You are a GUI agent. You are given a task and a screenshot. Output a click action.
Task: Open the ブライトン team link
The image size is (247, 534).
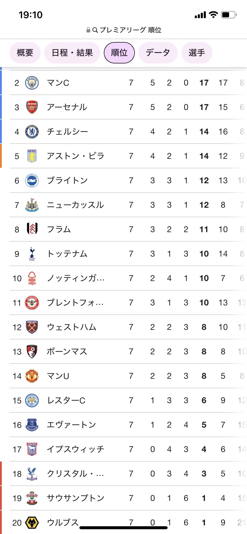tap(67, 181)
